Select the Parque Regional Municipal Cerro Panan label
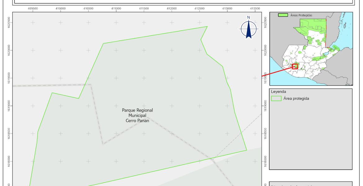 click(x=137, y=115)
